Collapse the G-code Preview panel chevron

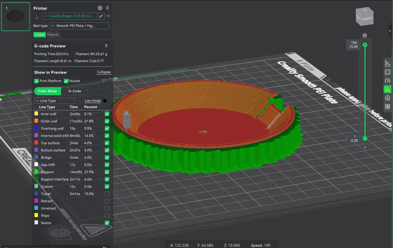point(106,46)
